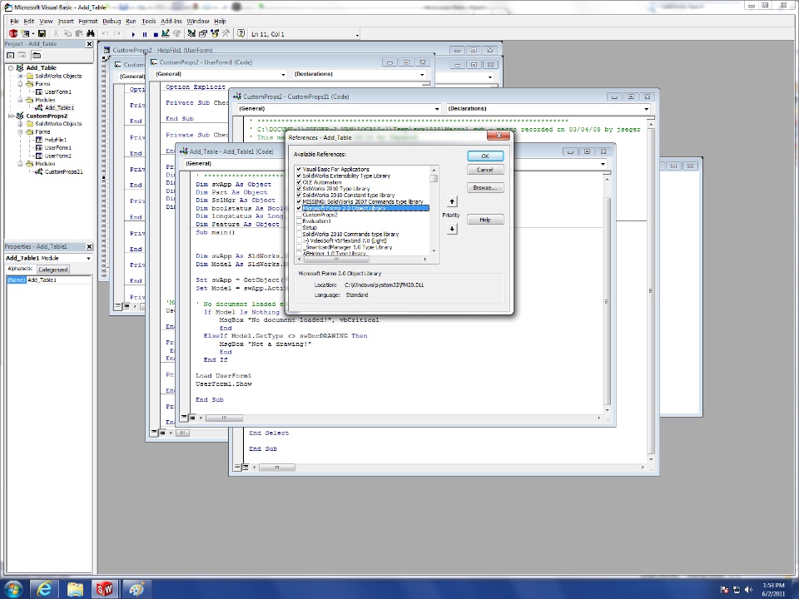Open the File menu
Screen dimensions: 799x599
[14, 22]
